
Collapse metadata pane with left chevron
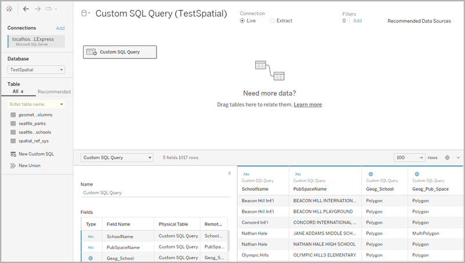[229, 173]
